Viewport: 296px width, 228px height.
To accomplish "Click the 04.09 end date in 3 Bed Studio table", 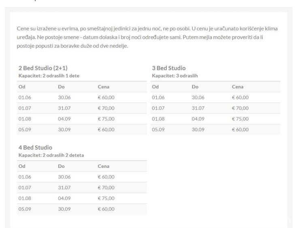I will pos(198,119).
